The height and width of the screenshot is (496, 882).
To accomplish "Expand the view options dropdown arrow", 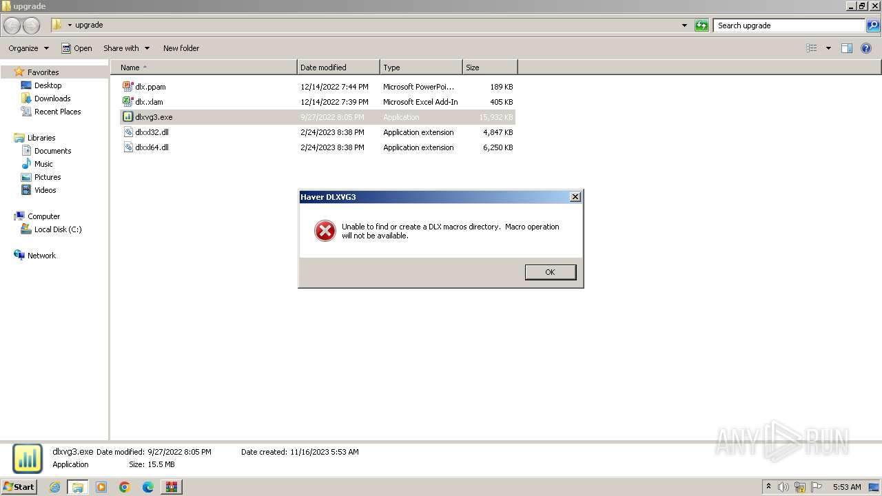I will tap(828, 48).
